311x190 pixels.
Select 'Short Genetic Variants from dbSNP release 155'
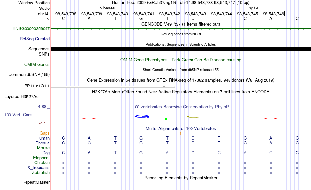(x=180, y=70)
